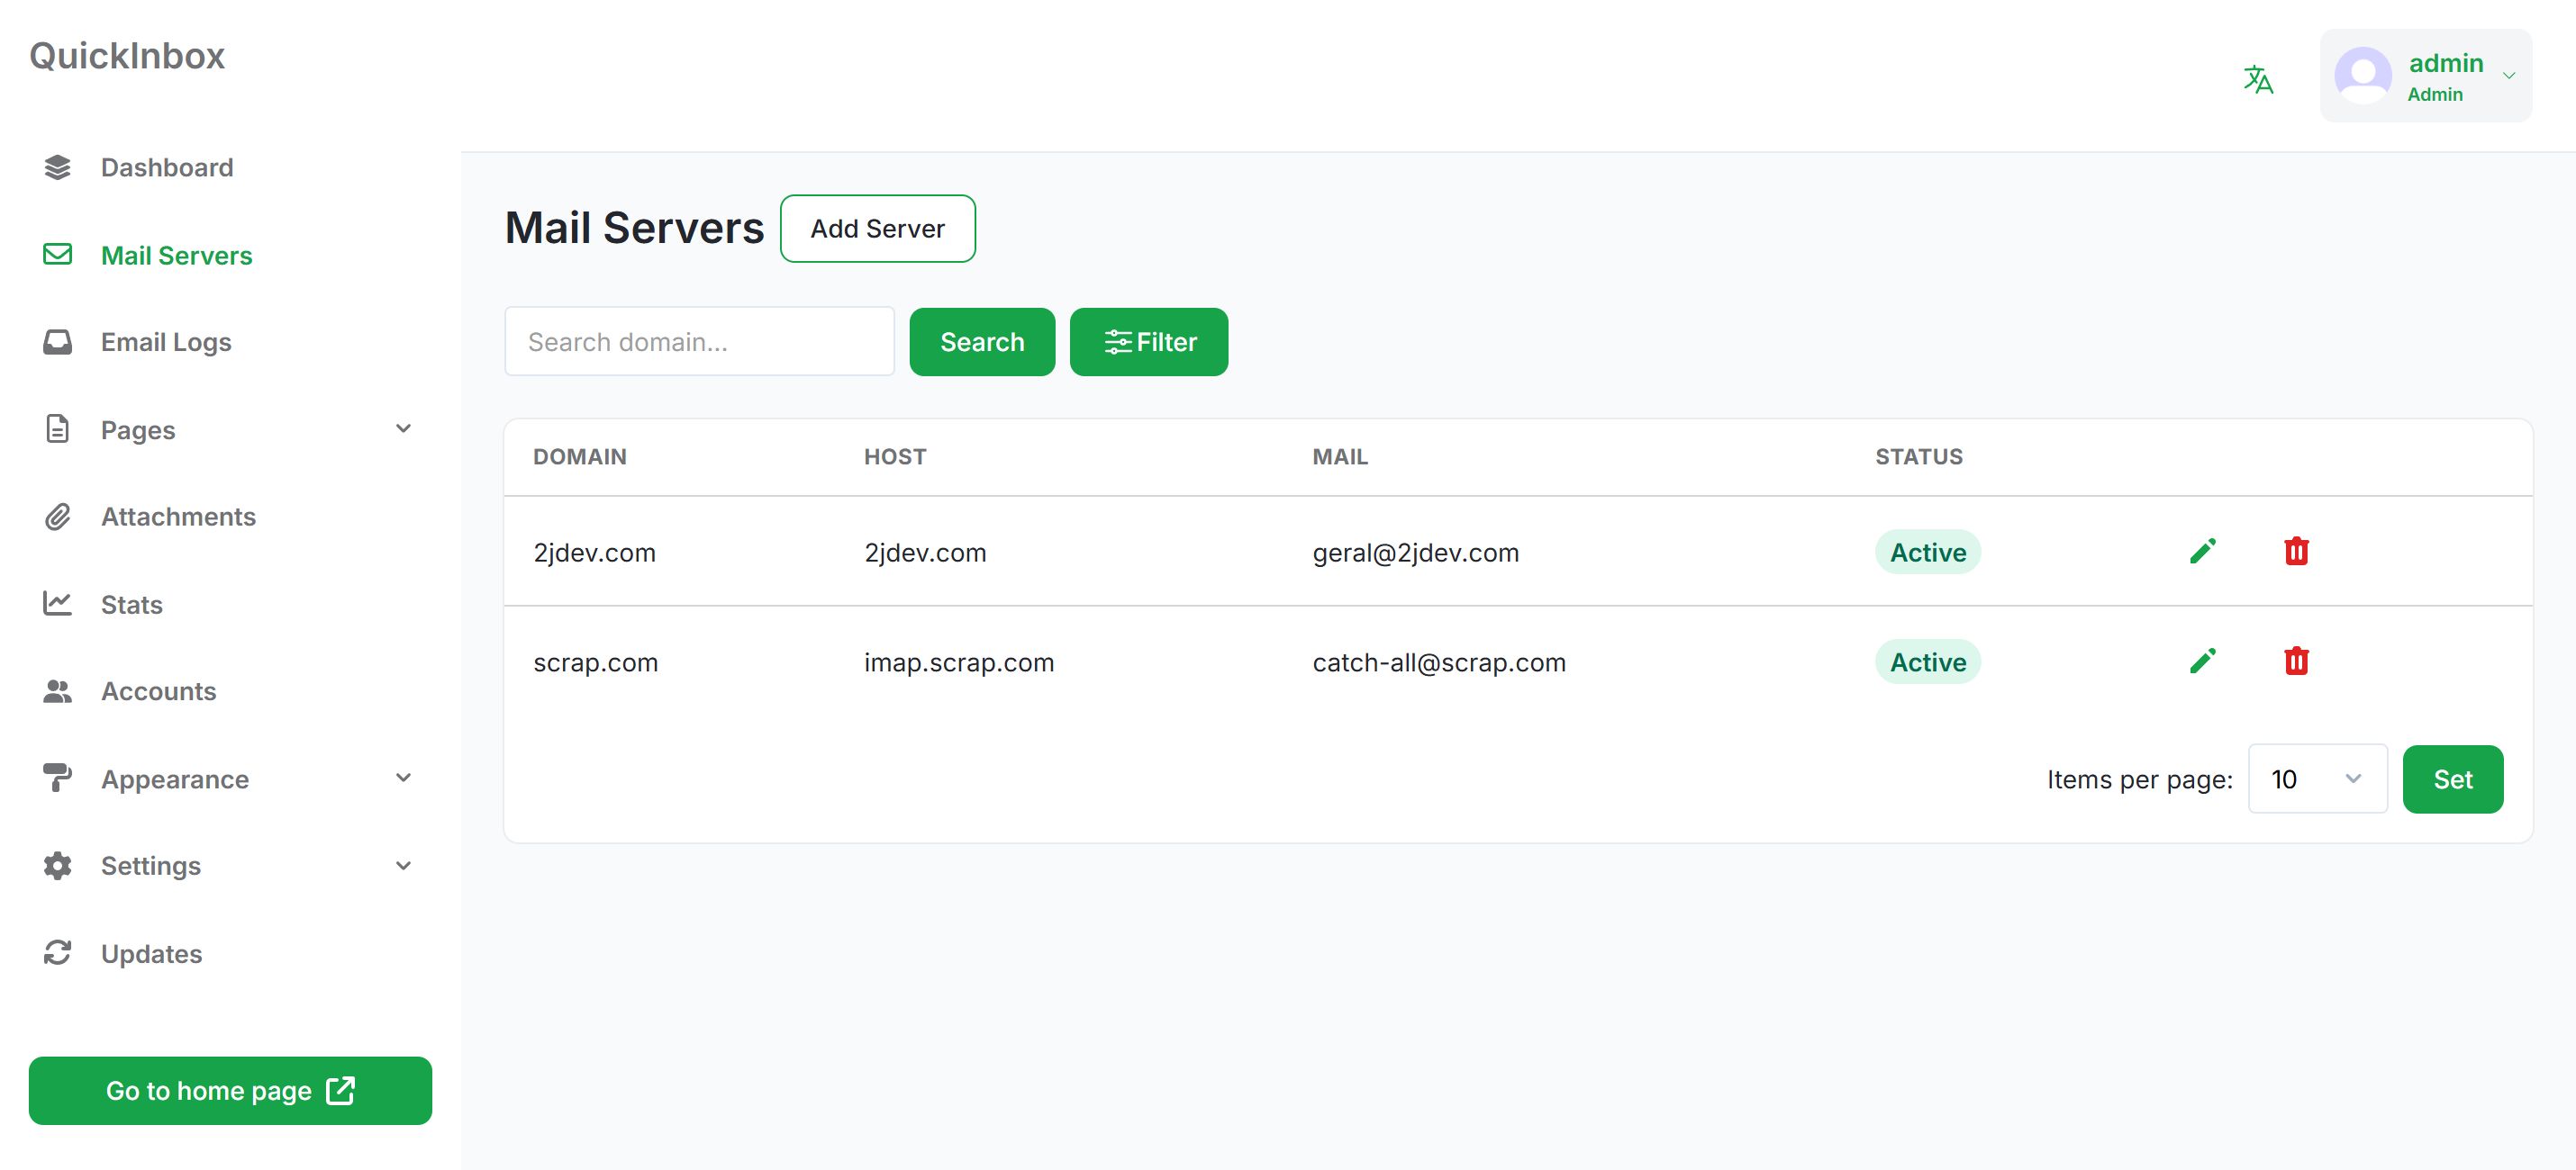Screen dimensions: 2576x1170
Task: Expand the Pages submenu
Action: click(x=403, y=429)
